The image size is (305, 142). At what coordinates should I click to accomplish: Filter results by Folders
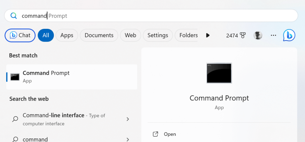click(188, 35)
